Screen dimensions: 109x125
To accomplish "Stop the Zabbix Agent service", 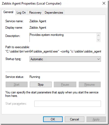I will [41, 85].
